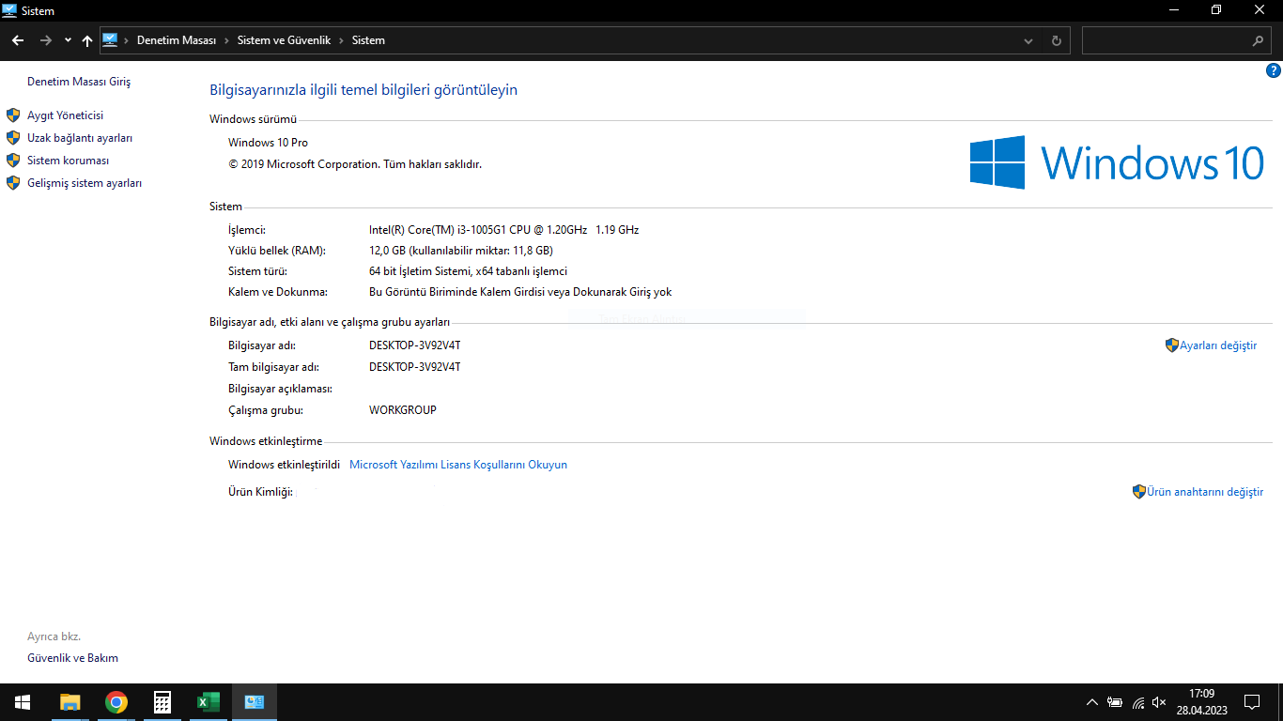Click the Sistem window taskbar button
1283x721 pixels.
255,702
